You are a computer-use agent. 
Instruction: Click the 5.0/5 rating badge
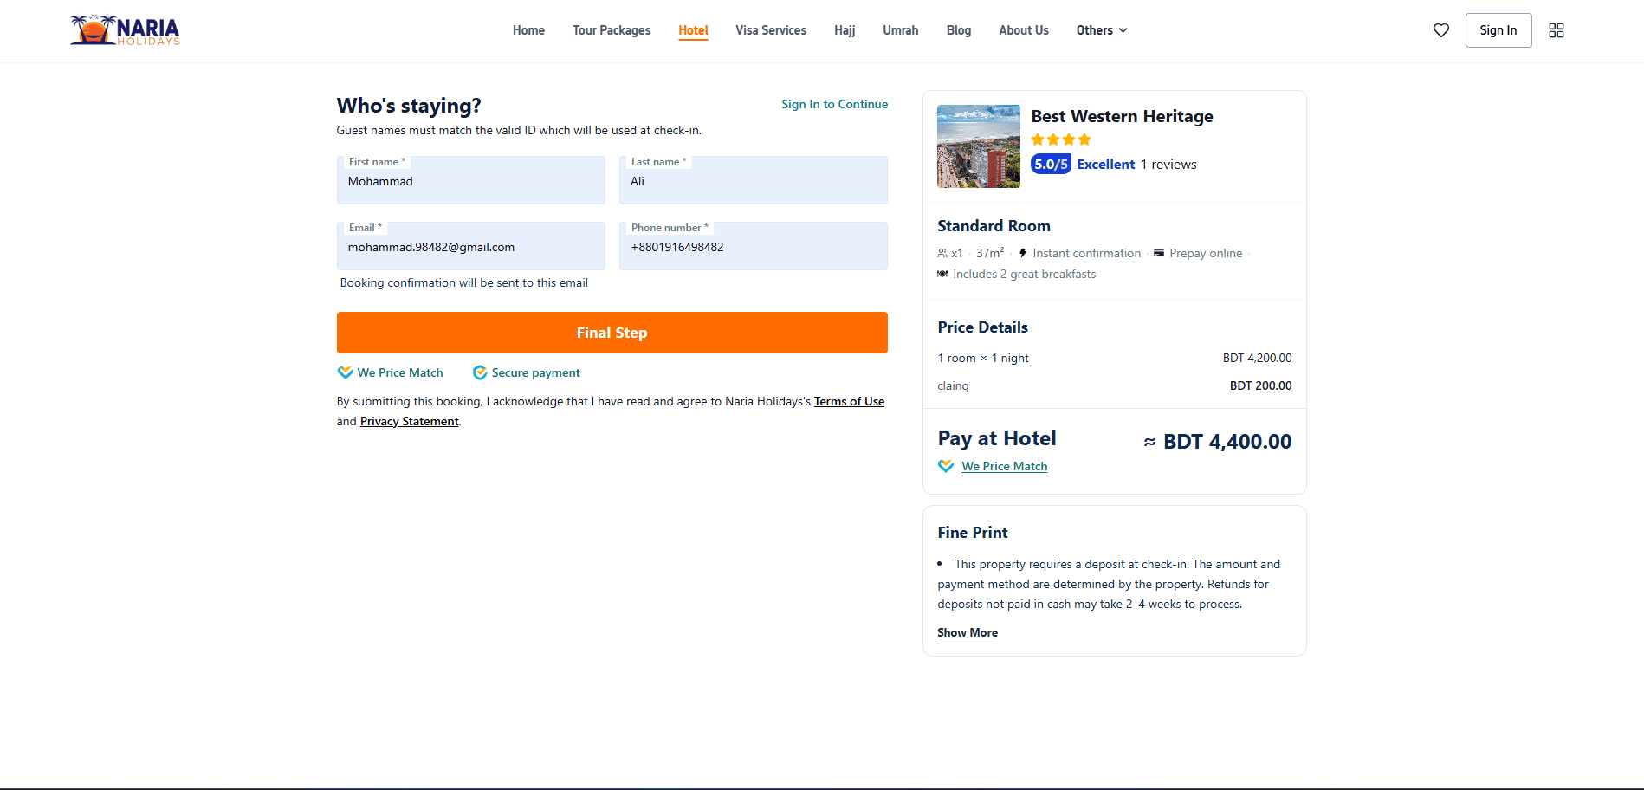tap(1051, 164)
